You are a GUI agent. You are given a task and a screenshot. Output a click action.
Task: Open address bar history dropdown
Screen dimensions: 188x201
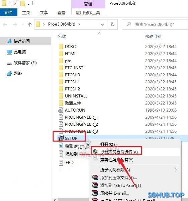click(102, 24)
